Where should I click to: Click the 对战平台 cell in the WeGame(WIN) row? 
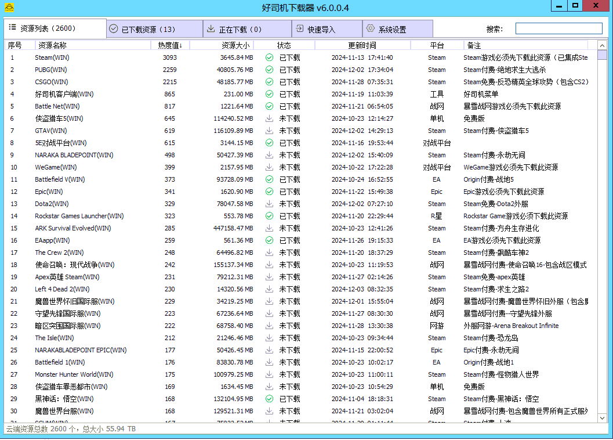(x=437, y=167)
